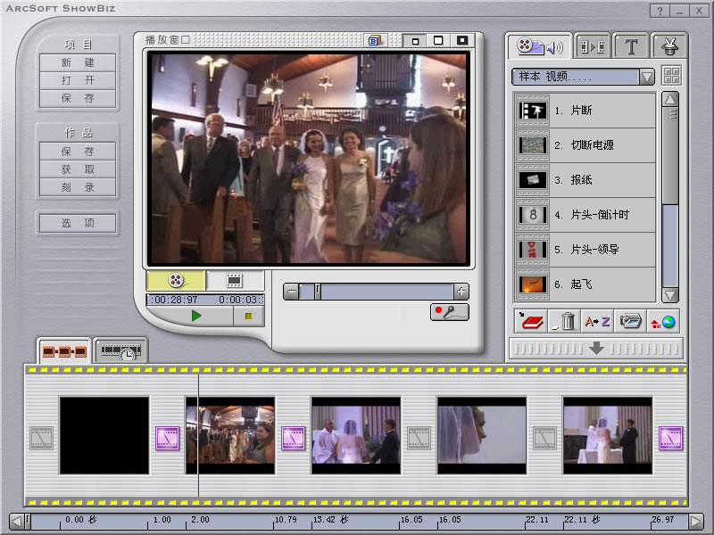Viewport: 714px width, 535px height.
Task: Click gray transition after bride veil clip
Action: (x=544, y=438)
